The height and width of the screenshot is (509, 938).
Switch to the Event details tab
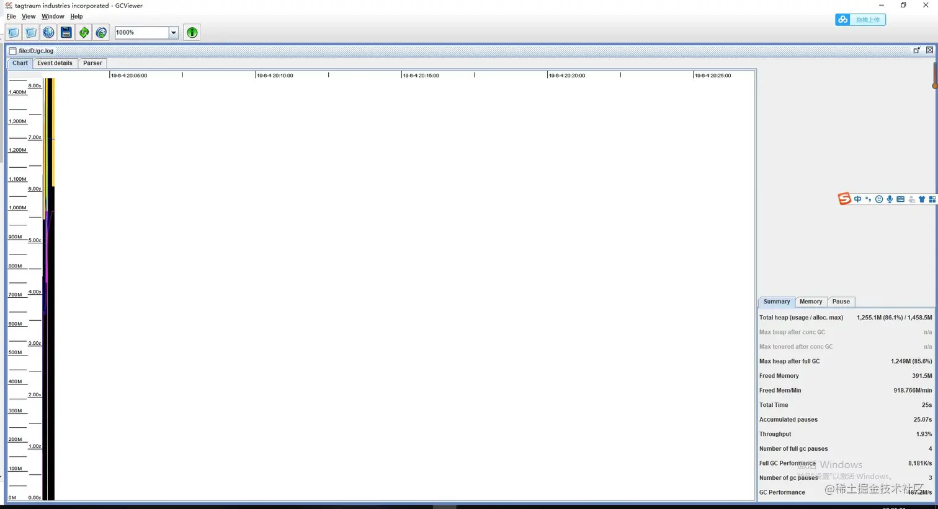(55, 63)
